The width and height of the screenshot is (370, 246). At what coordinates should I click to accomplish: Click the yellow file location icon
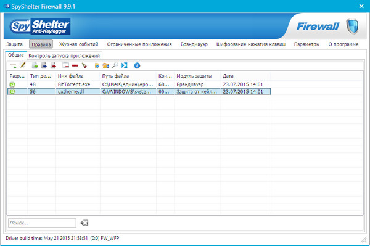(97, 65)
